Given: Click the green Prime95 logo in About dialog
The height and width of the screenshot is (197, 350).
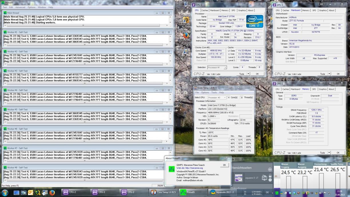Looking at the screenshot, I should 172,169.
